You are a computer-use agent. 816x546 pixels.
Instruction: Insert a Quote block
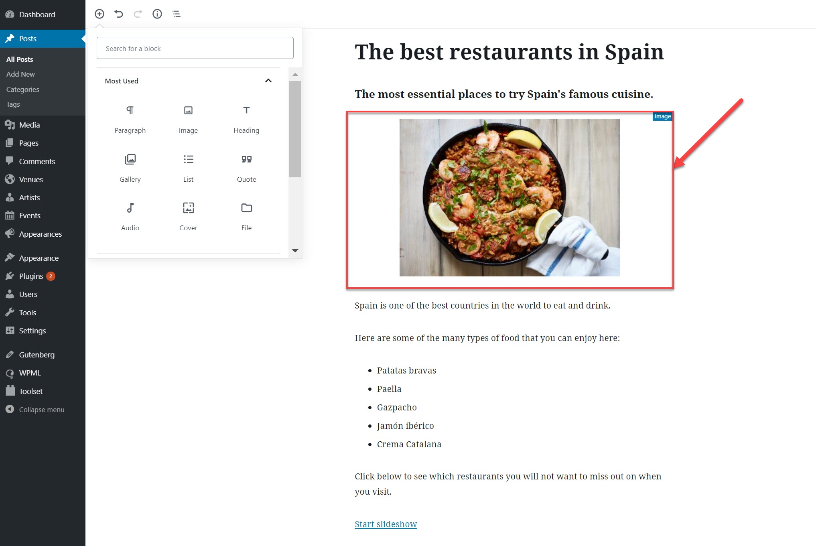pyautogui.click(x=246, y=168)
